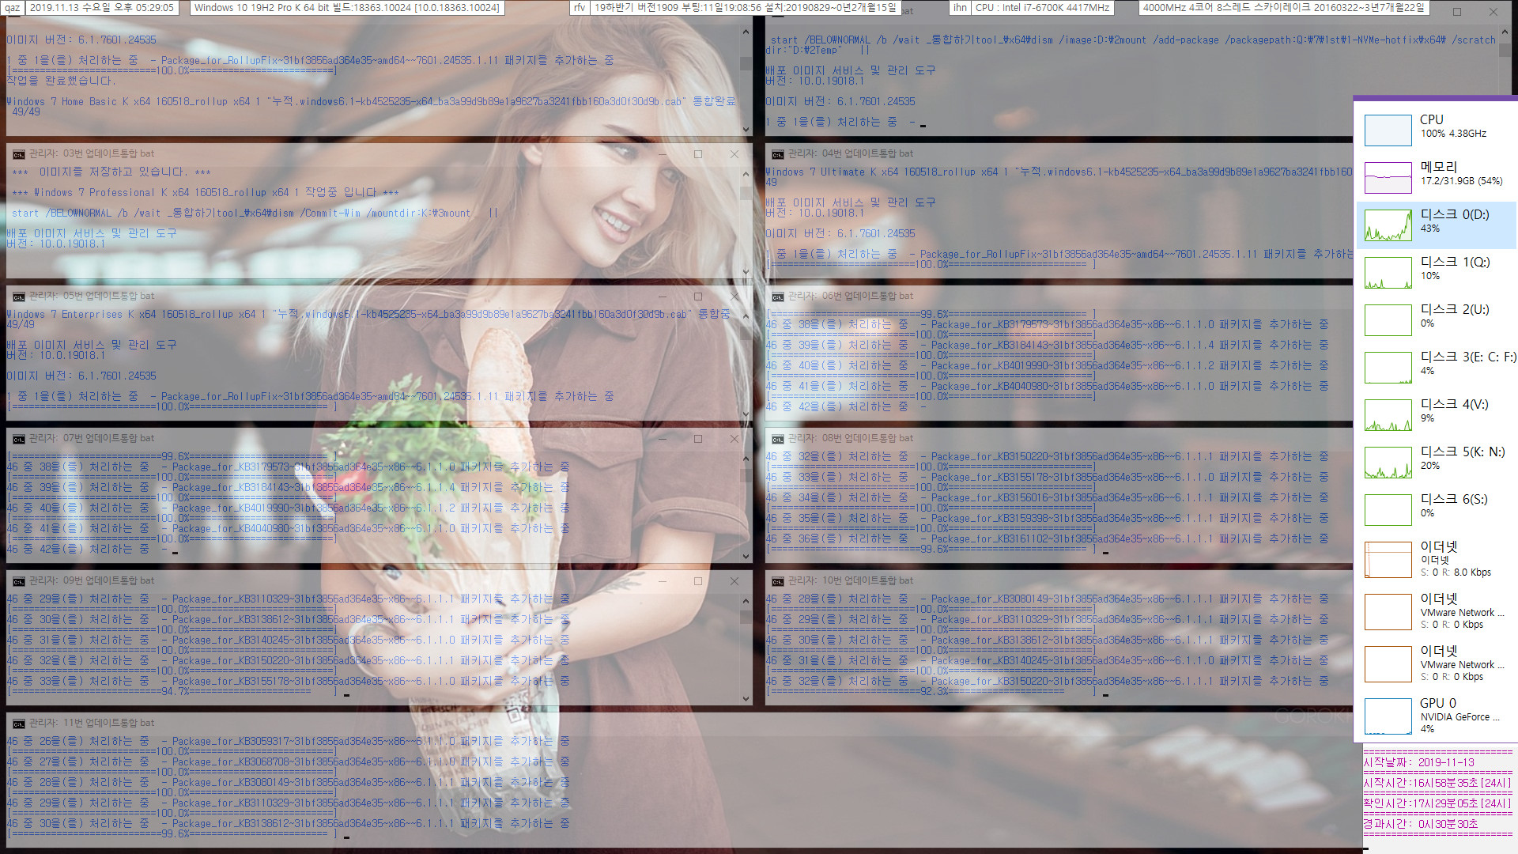Select 디스크 6(S:) performance entry

tap(1437, 509)
